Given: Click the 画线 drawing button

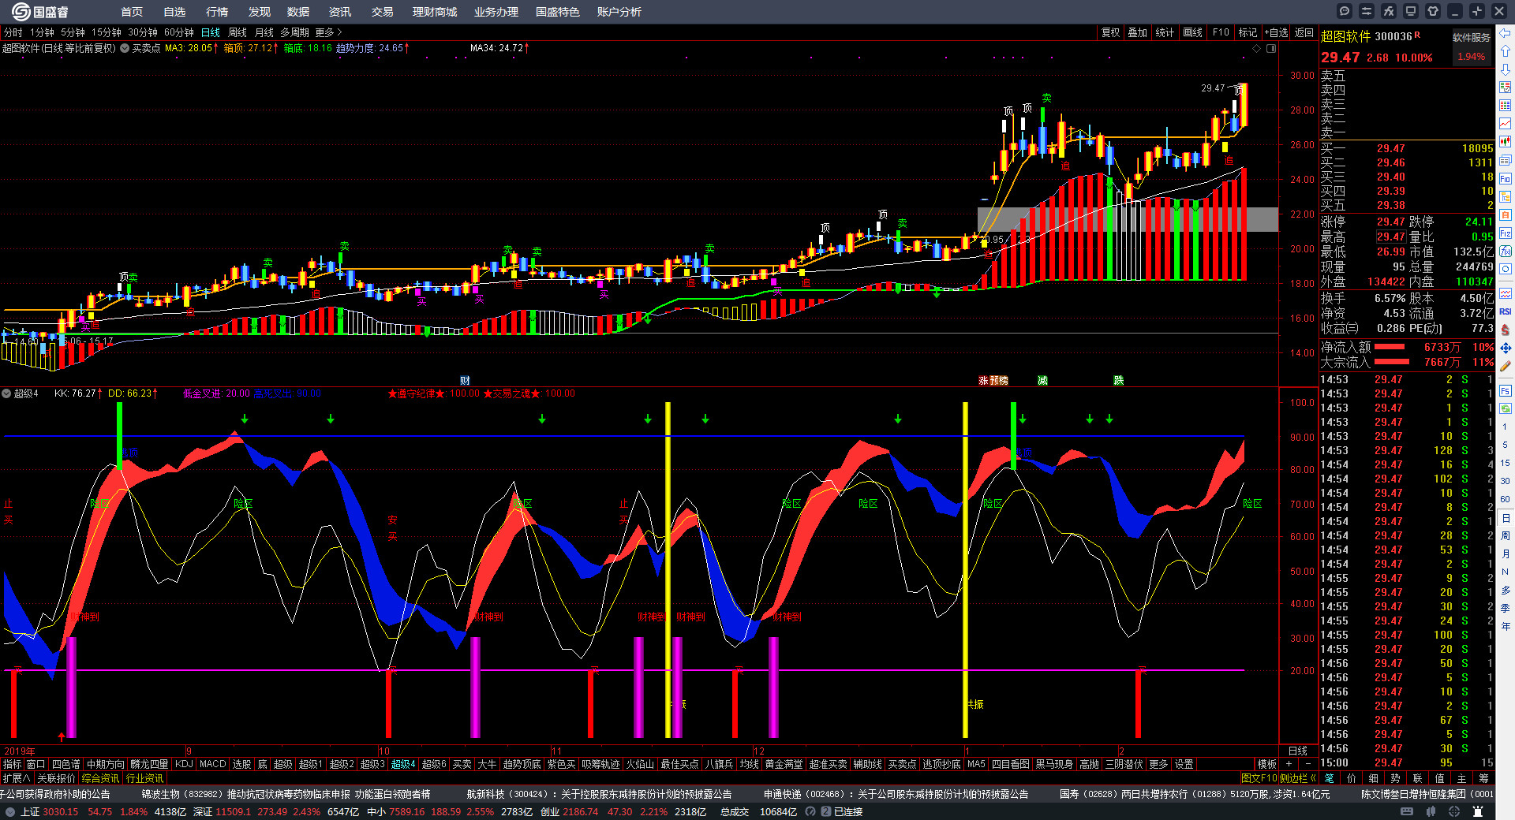Looking at the screenshot, I should pos(1193,32).
